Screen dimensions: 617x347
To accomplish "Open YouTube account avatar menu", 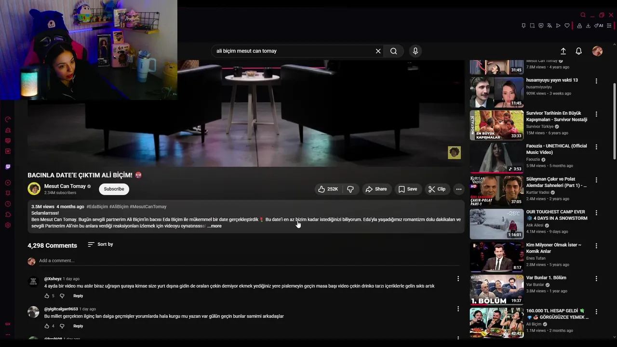I will tap(597, 51).
